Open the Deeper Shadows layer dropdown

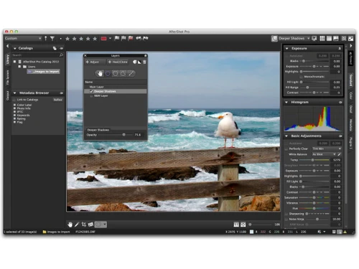[x=294, y=38]
